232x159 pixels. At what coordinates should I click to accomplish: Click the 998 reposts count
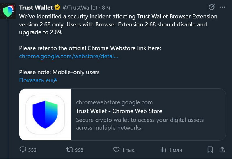point(79,150)
